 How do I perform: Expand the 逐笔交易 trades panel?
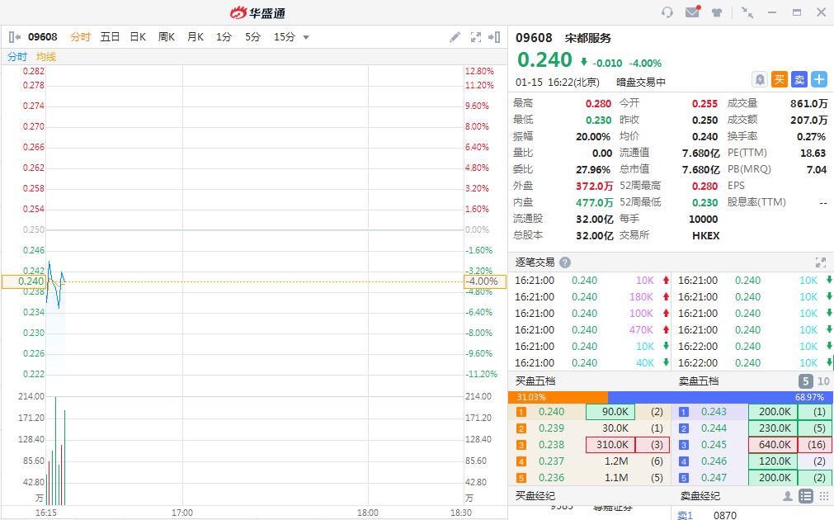(820, 262)
